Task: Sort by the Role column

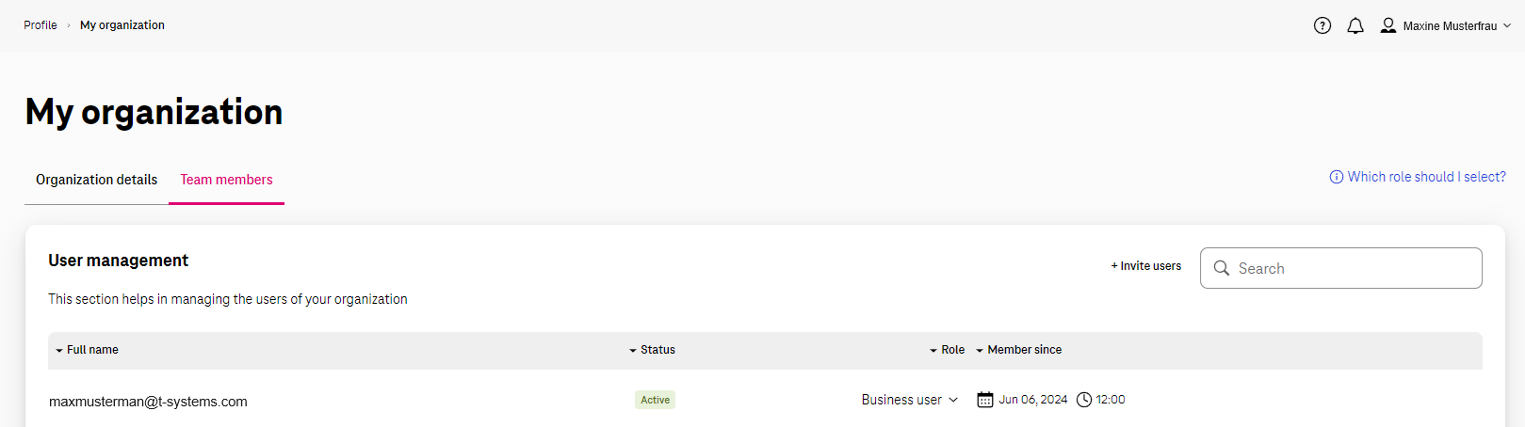Action: point(947,350)
